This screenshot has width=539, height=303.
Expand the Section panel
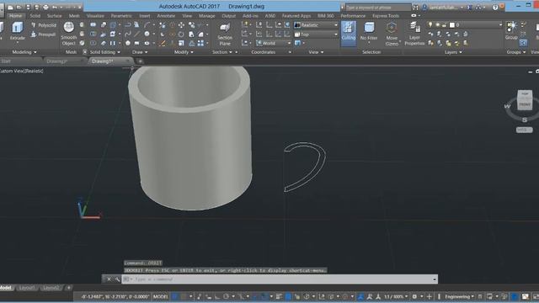221,52
